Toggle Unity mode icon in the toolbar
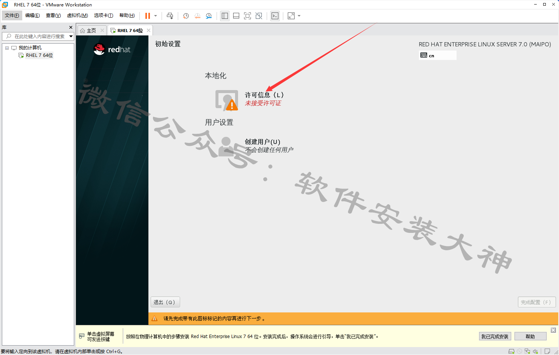 (259, 16)
